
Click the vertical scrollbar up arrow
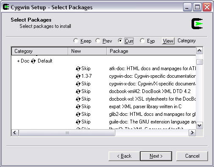(x=200, y=51)
